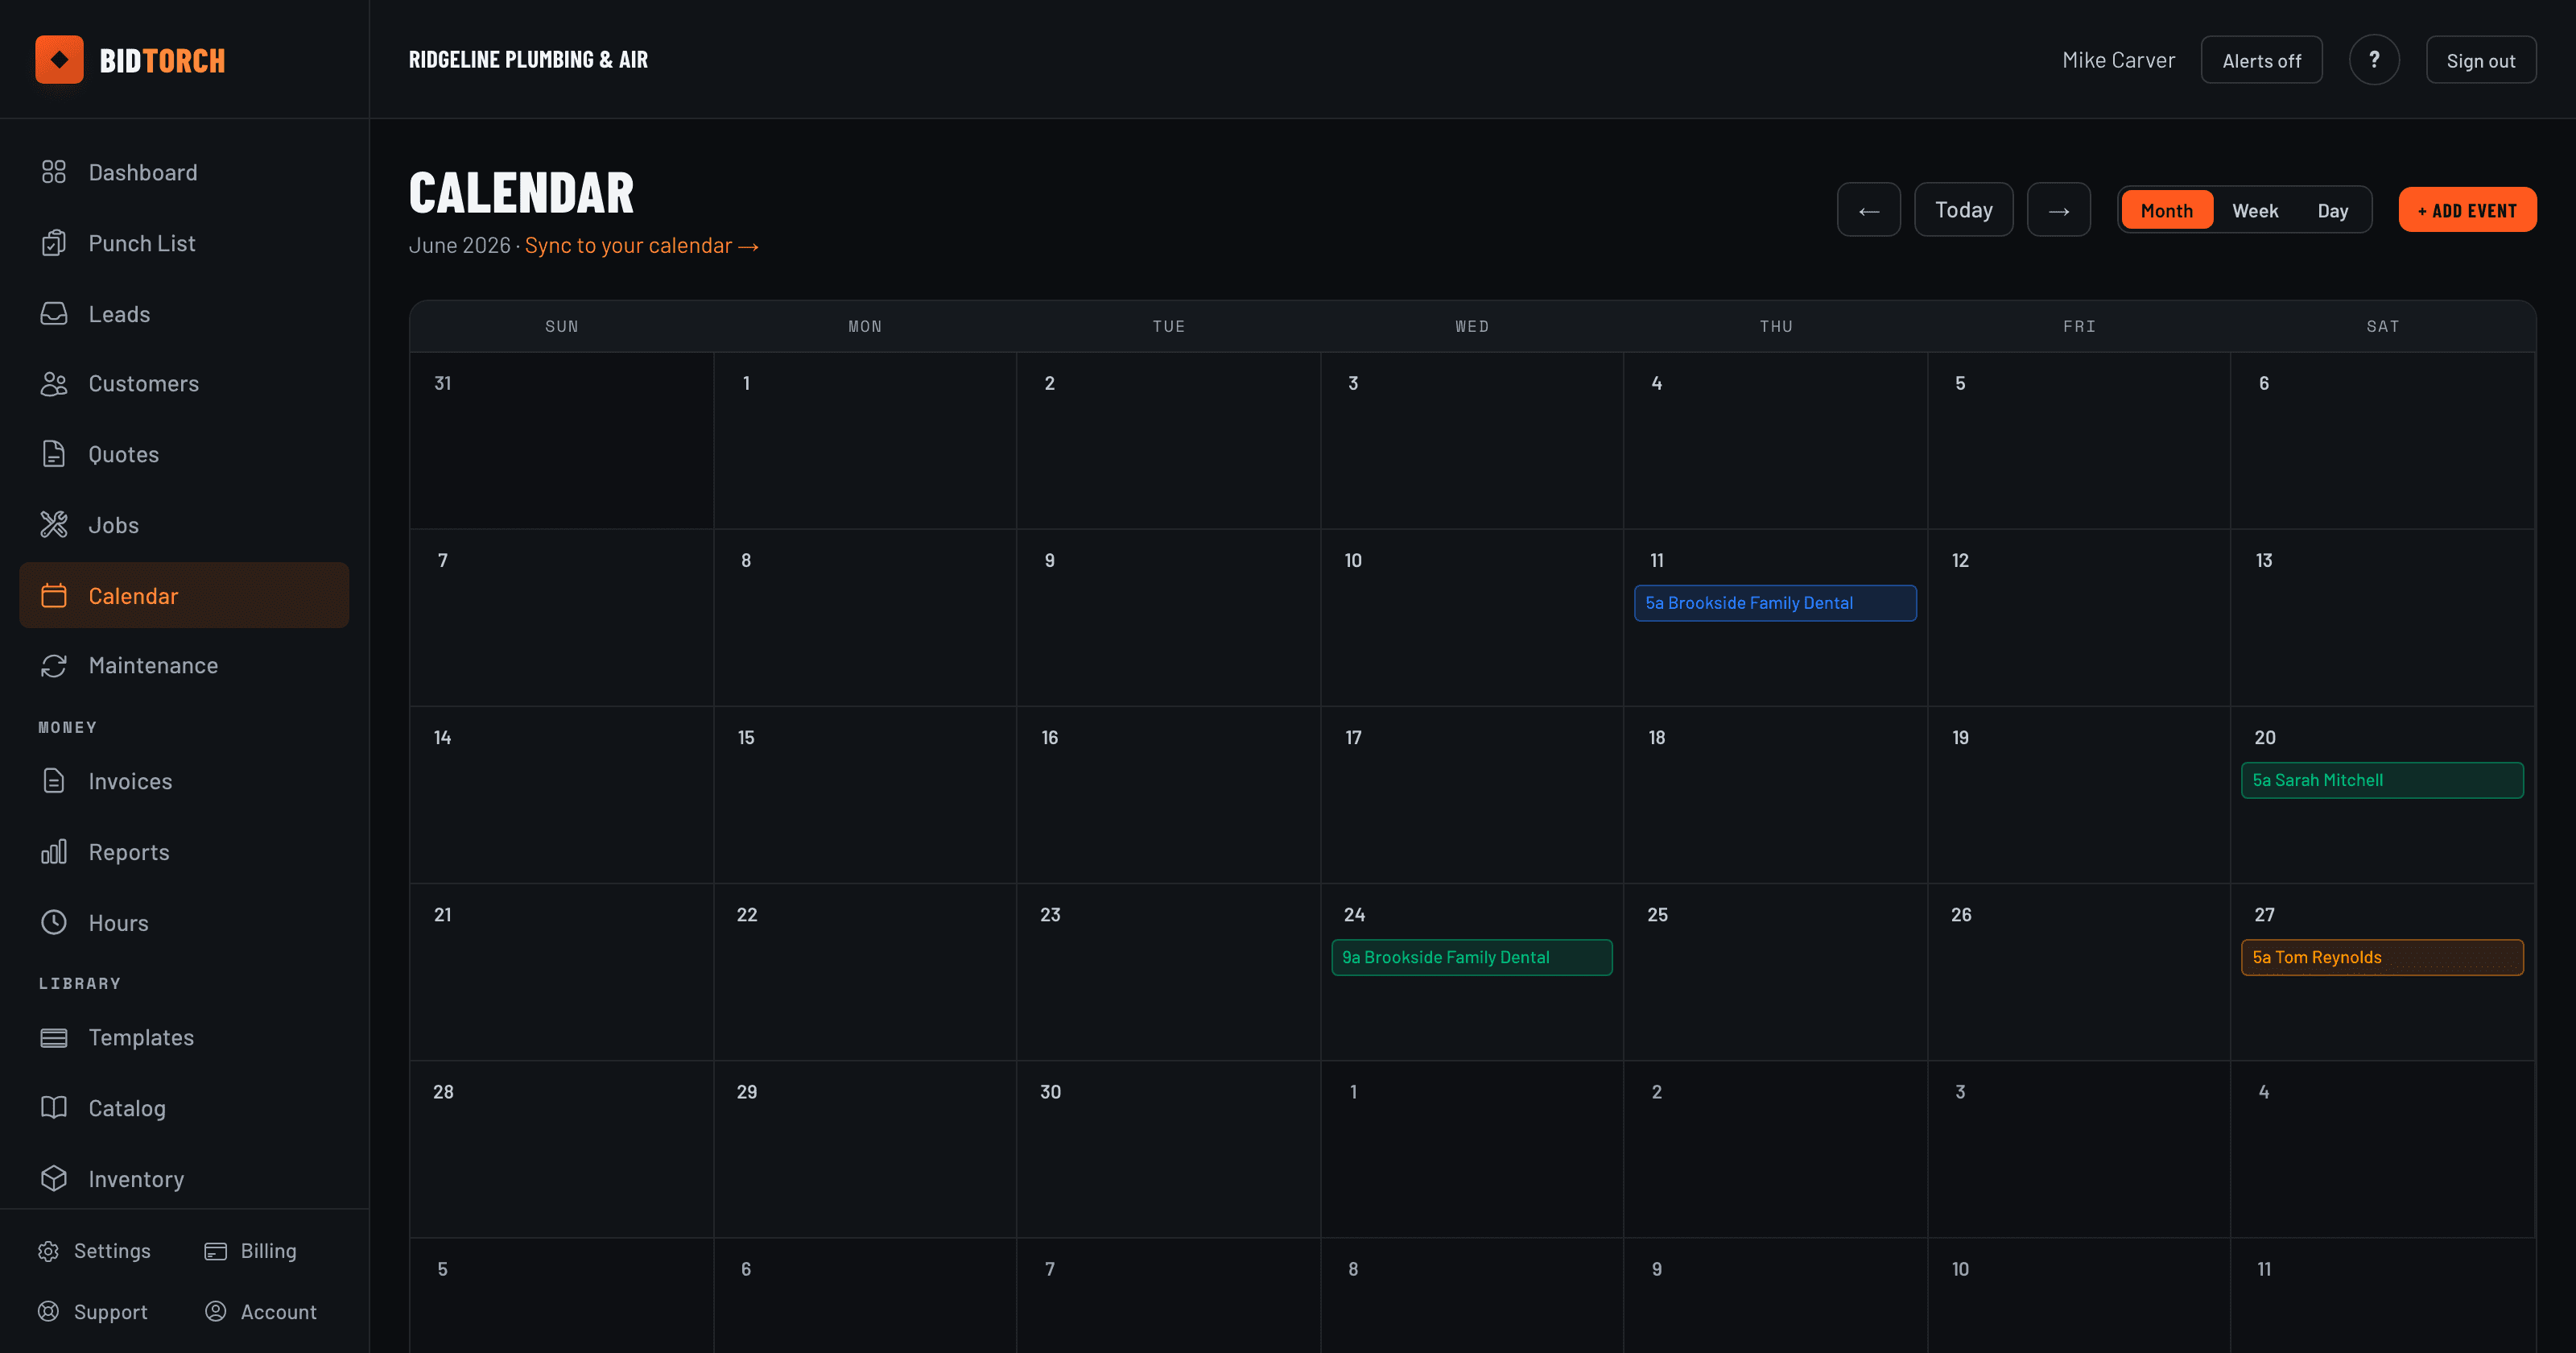2576x1353 pixels.
Task: Click the Hours clock icon
Action: coord(54,923)
